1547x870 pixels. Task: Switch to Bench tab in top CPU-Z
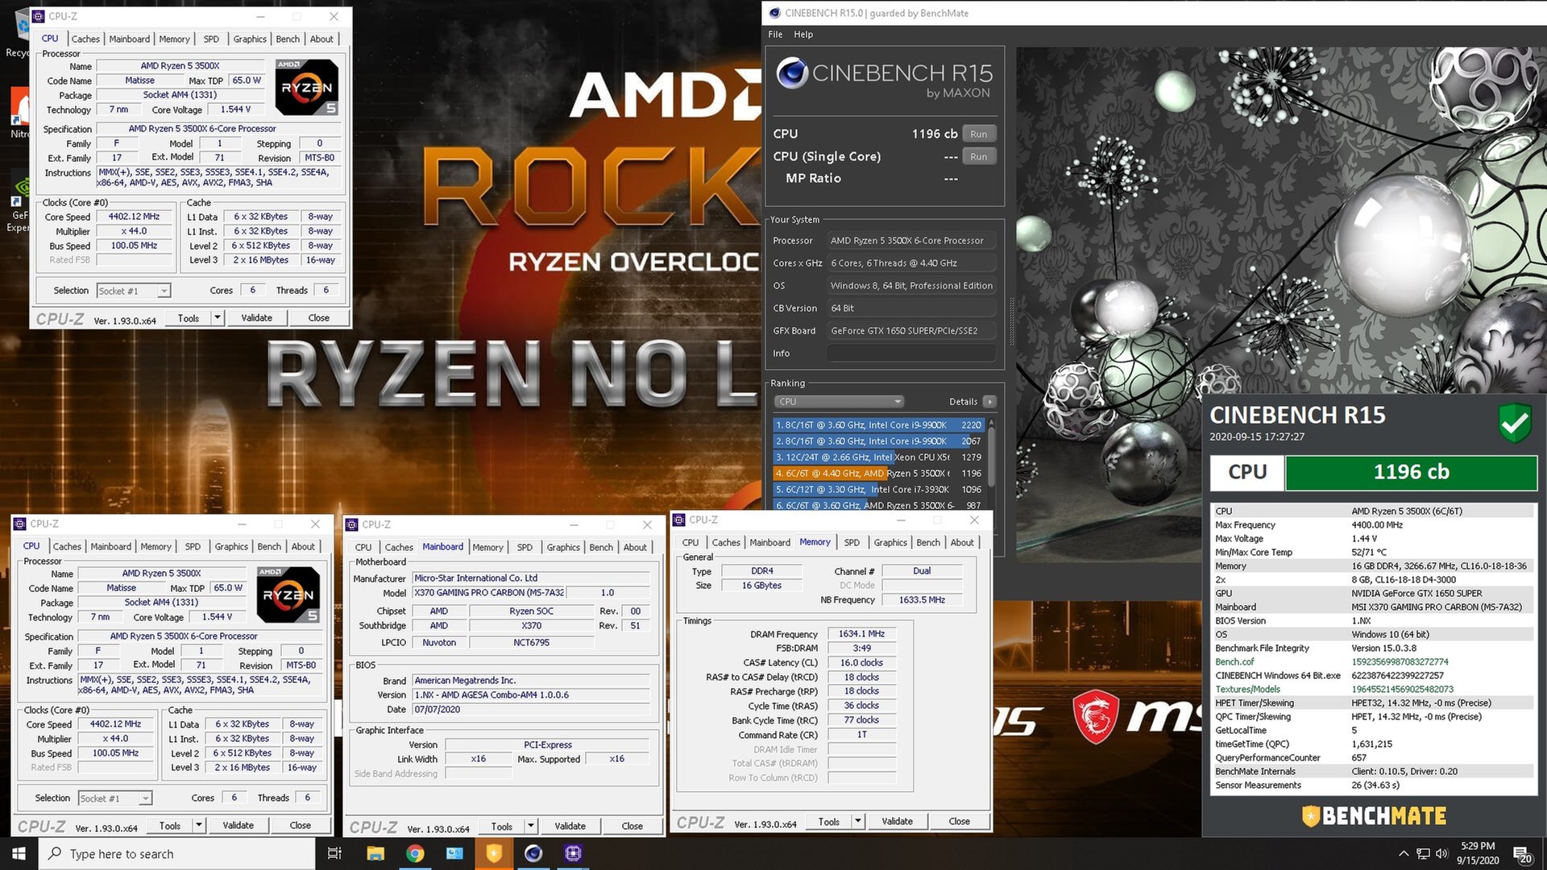[288, 39]
